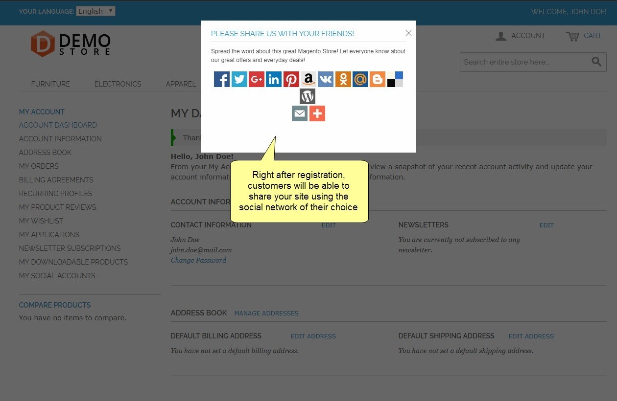The image size is (617, 401).
Task: Click the john.doe@mail.com email text
Action: point(201,250)
